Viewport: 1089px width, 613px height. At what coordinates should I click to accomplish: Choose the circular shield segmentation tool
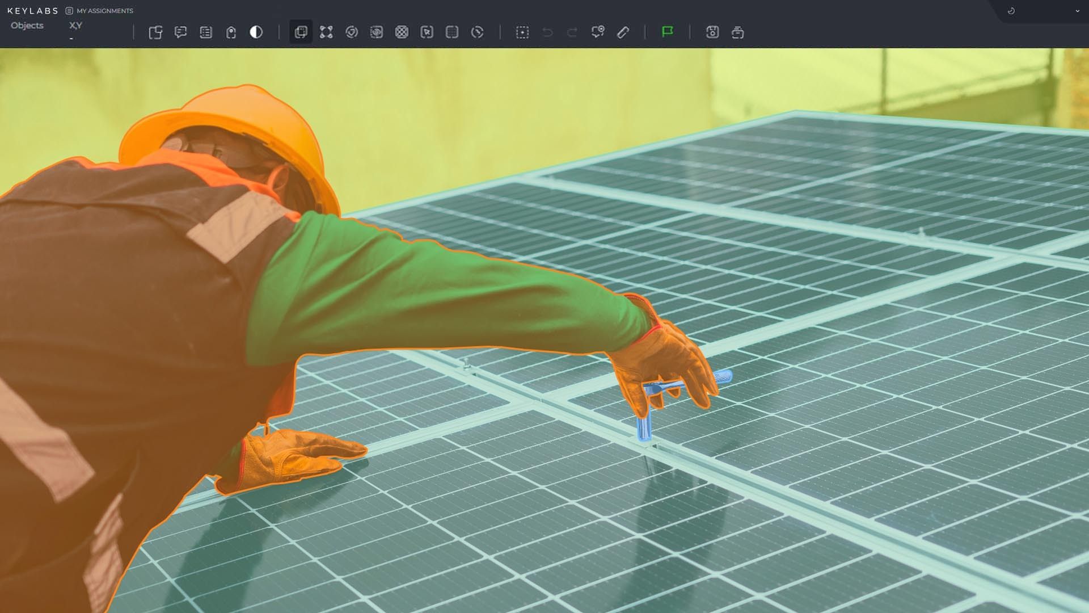click(352, 32)
